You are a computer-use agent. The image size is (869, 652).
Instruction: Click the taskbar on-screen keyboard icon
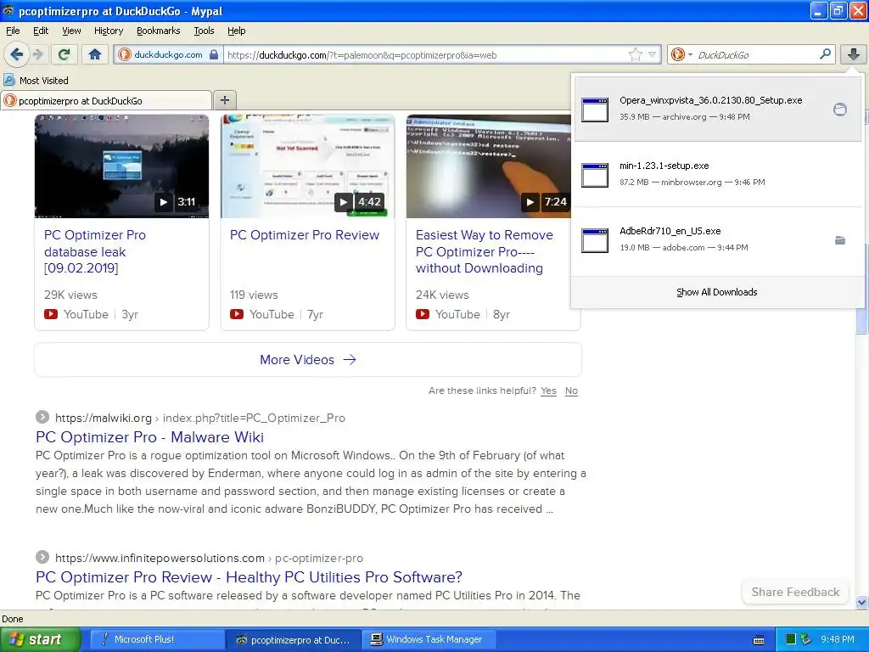coord(759,640)
